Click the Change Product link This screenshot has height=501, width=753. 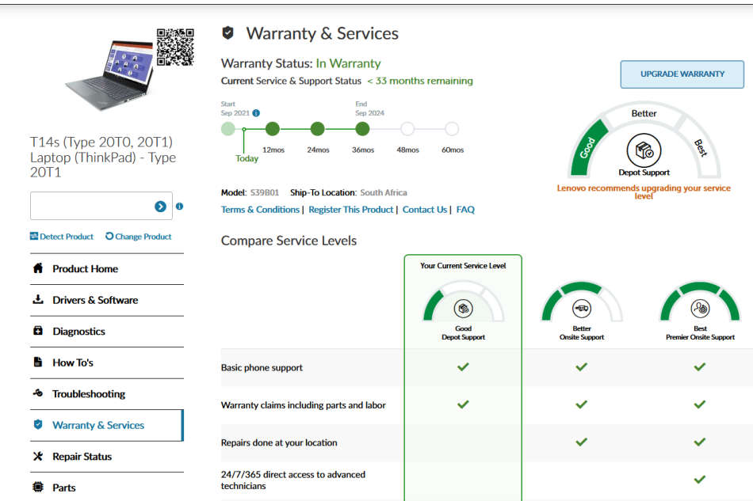(x=139, y=237)
